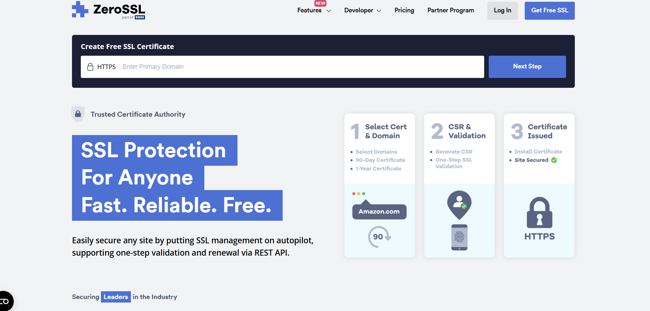Click the Trusted Certificate Authority label
The image size is (650, 311).
[x=138, y=114]
